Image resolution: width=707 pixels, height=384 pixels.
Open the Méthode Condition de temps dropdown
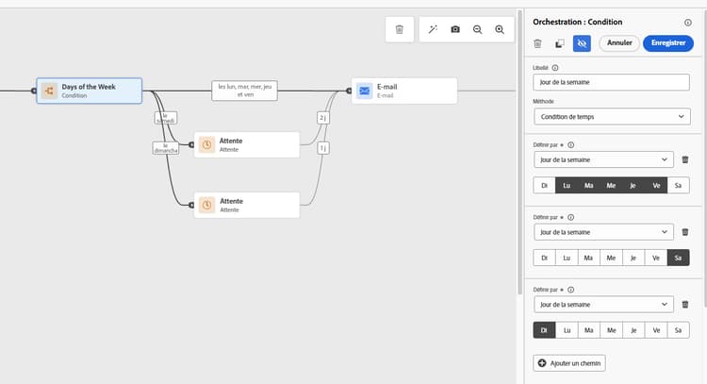pos(612,116)
